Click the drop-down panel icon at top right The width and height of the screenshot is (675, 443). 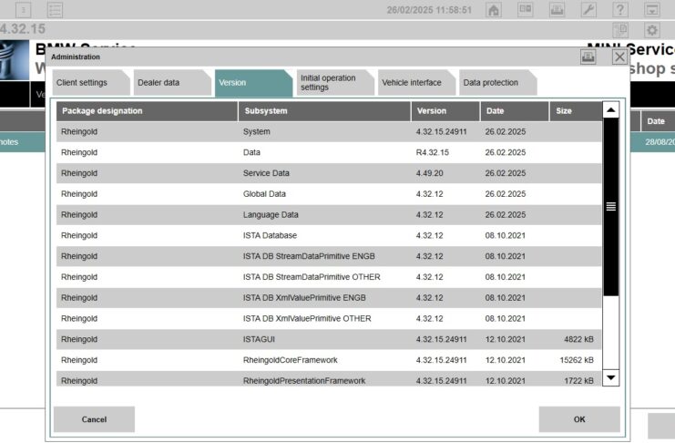pyautogui.click(x=651, y=9)
